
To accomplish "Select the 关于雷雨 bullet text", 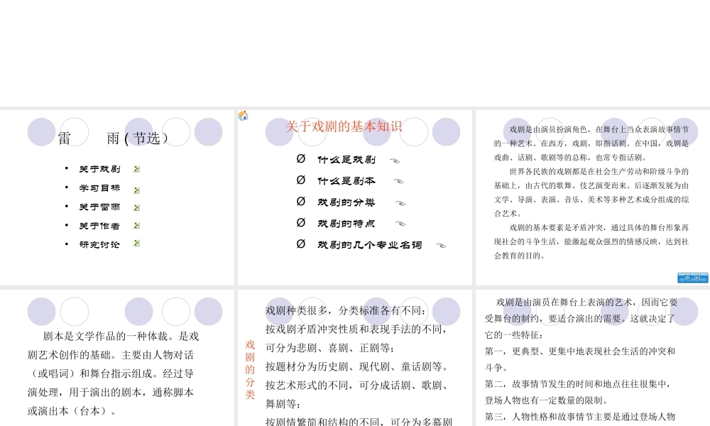I will pyautogui.click(x=99, y=207).
